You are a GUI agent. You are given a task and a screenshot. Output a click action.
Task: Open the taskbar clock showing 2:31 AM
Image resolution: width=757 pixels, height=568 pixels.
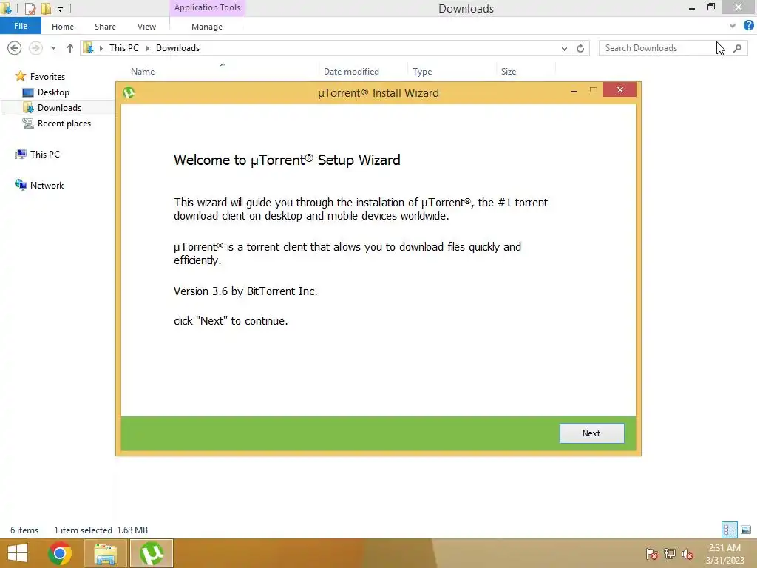point(724,553)
